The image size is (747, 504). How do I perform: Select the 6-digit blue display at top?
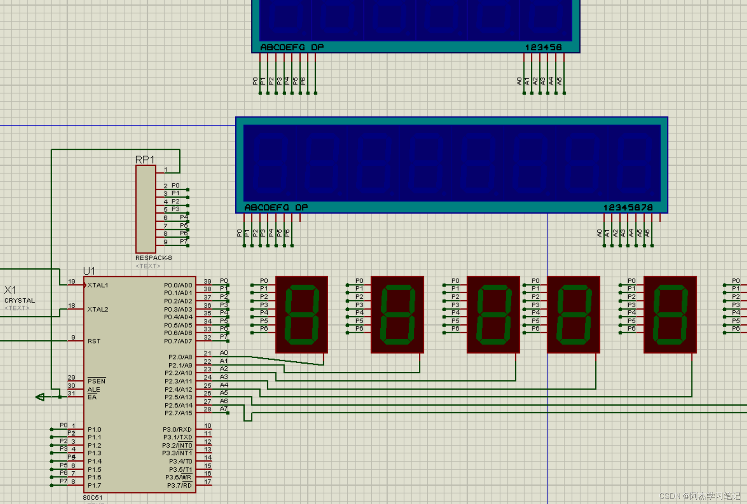pyautogui.click(x=415, y=21)
